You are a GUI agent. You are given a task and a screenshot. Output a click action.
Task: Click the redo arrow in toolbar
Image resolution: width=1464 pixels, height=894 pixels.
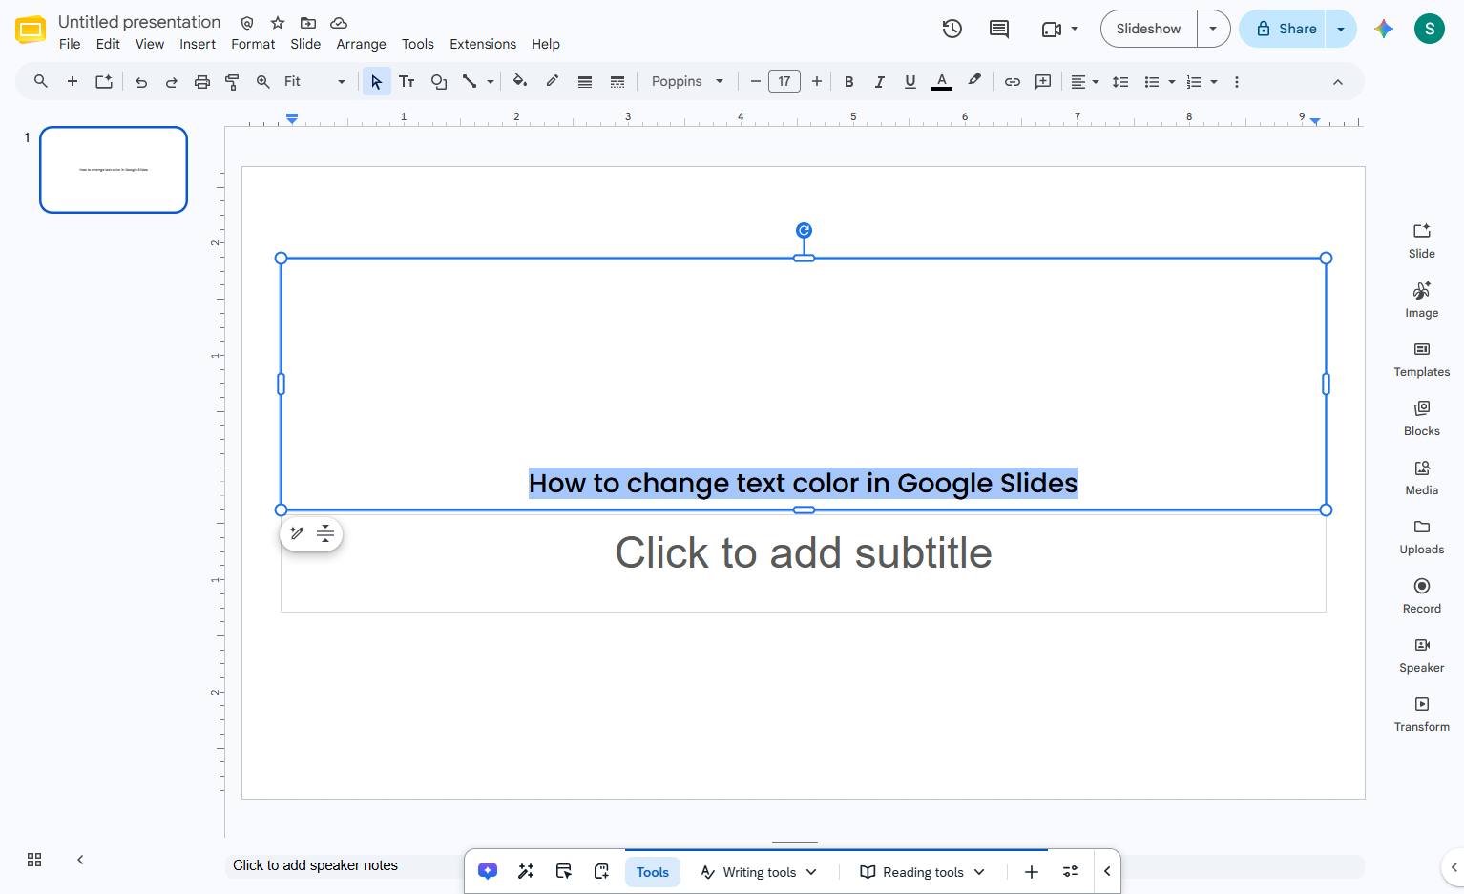point(172,82)
